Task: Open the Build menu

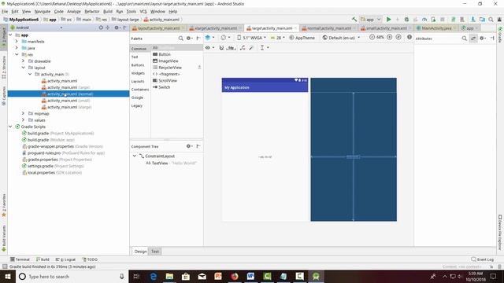Action: pyautogui.click(x=108, y=12)
